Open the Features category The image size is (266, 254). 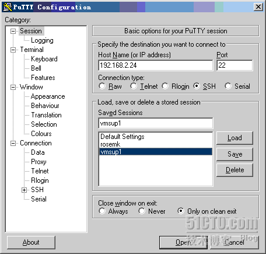(x=43, y=78)
